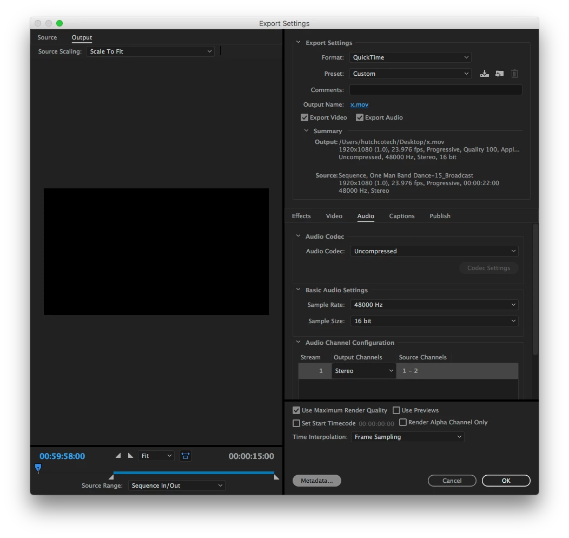
Task: Click the green macOS zoom window button
Action: [59, 23]
